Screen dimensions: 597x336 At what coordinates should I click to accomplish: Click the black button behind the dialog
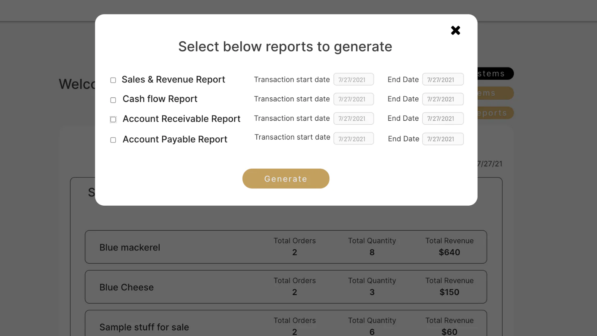495,74
